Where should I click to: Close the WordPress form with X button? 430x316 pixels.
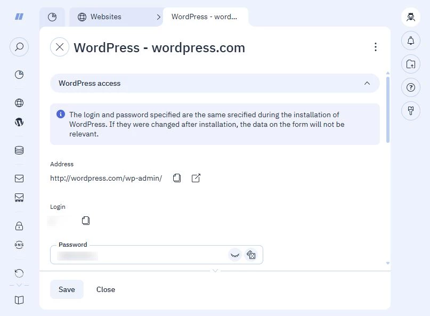point(60,47)
